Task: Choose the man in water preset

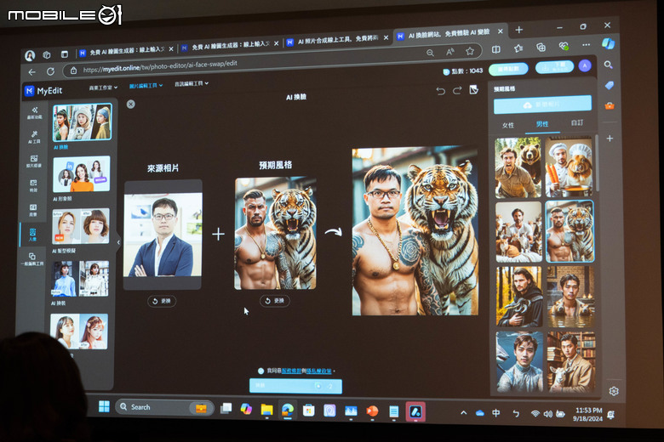Action: click(x=570, y=297)
